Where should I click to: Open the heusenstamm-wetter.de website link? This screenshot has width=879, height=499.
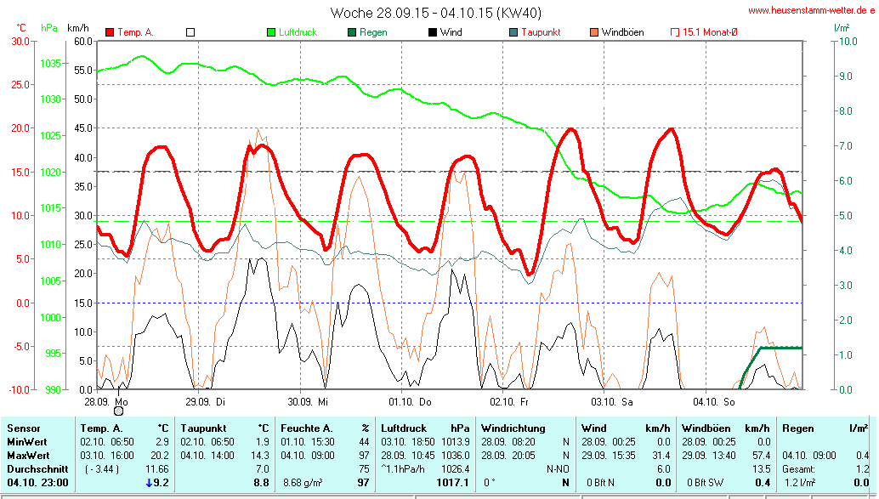pos(810,11)
